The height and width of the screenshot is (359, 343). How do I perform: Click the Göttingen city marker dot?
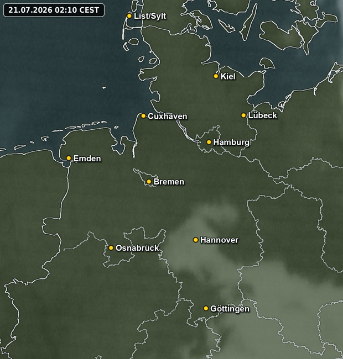[206, 308]
